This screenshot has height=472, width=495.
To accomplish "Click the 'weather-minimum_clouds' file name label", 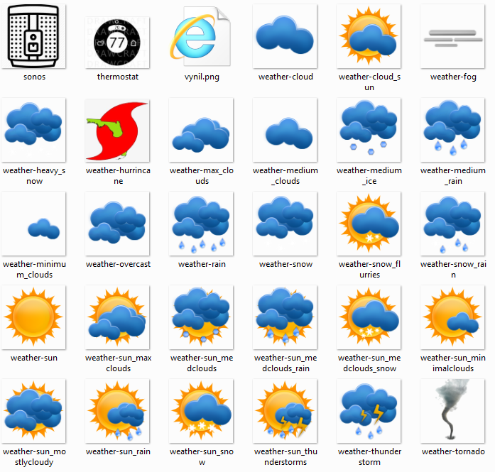I will [x=34, y=270].
